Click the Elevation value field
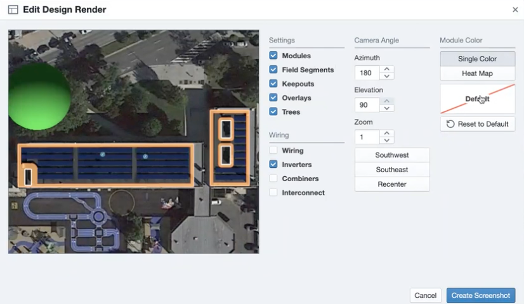Viewport: 524px width, 304px height. pyautogui.click(x=367, y=104)
